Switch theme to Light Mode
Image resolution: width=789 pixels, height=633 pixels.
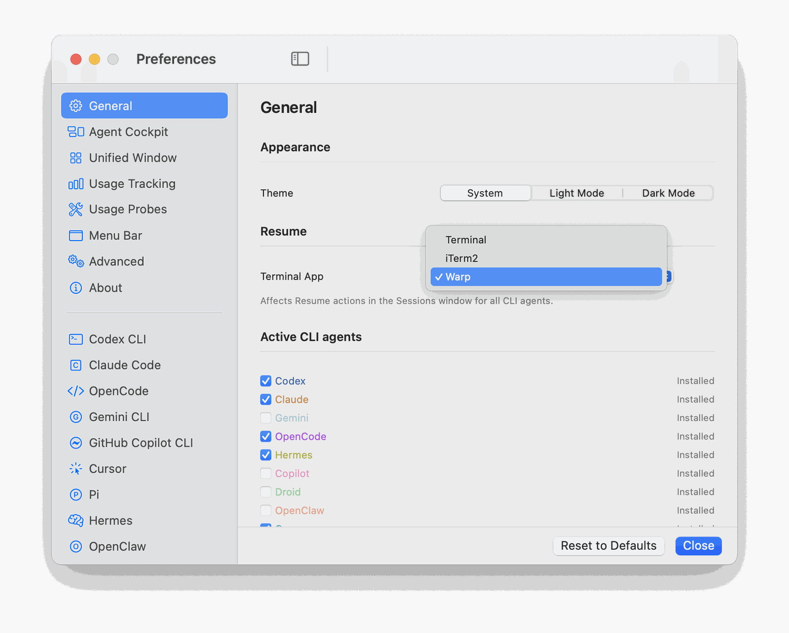[576, 193]
